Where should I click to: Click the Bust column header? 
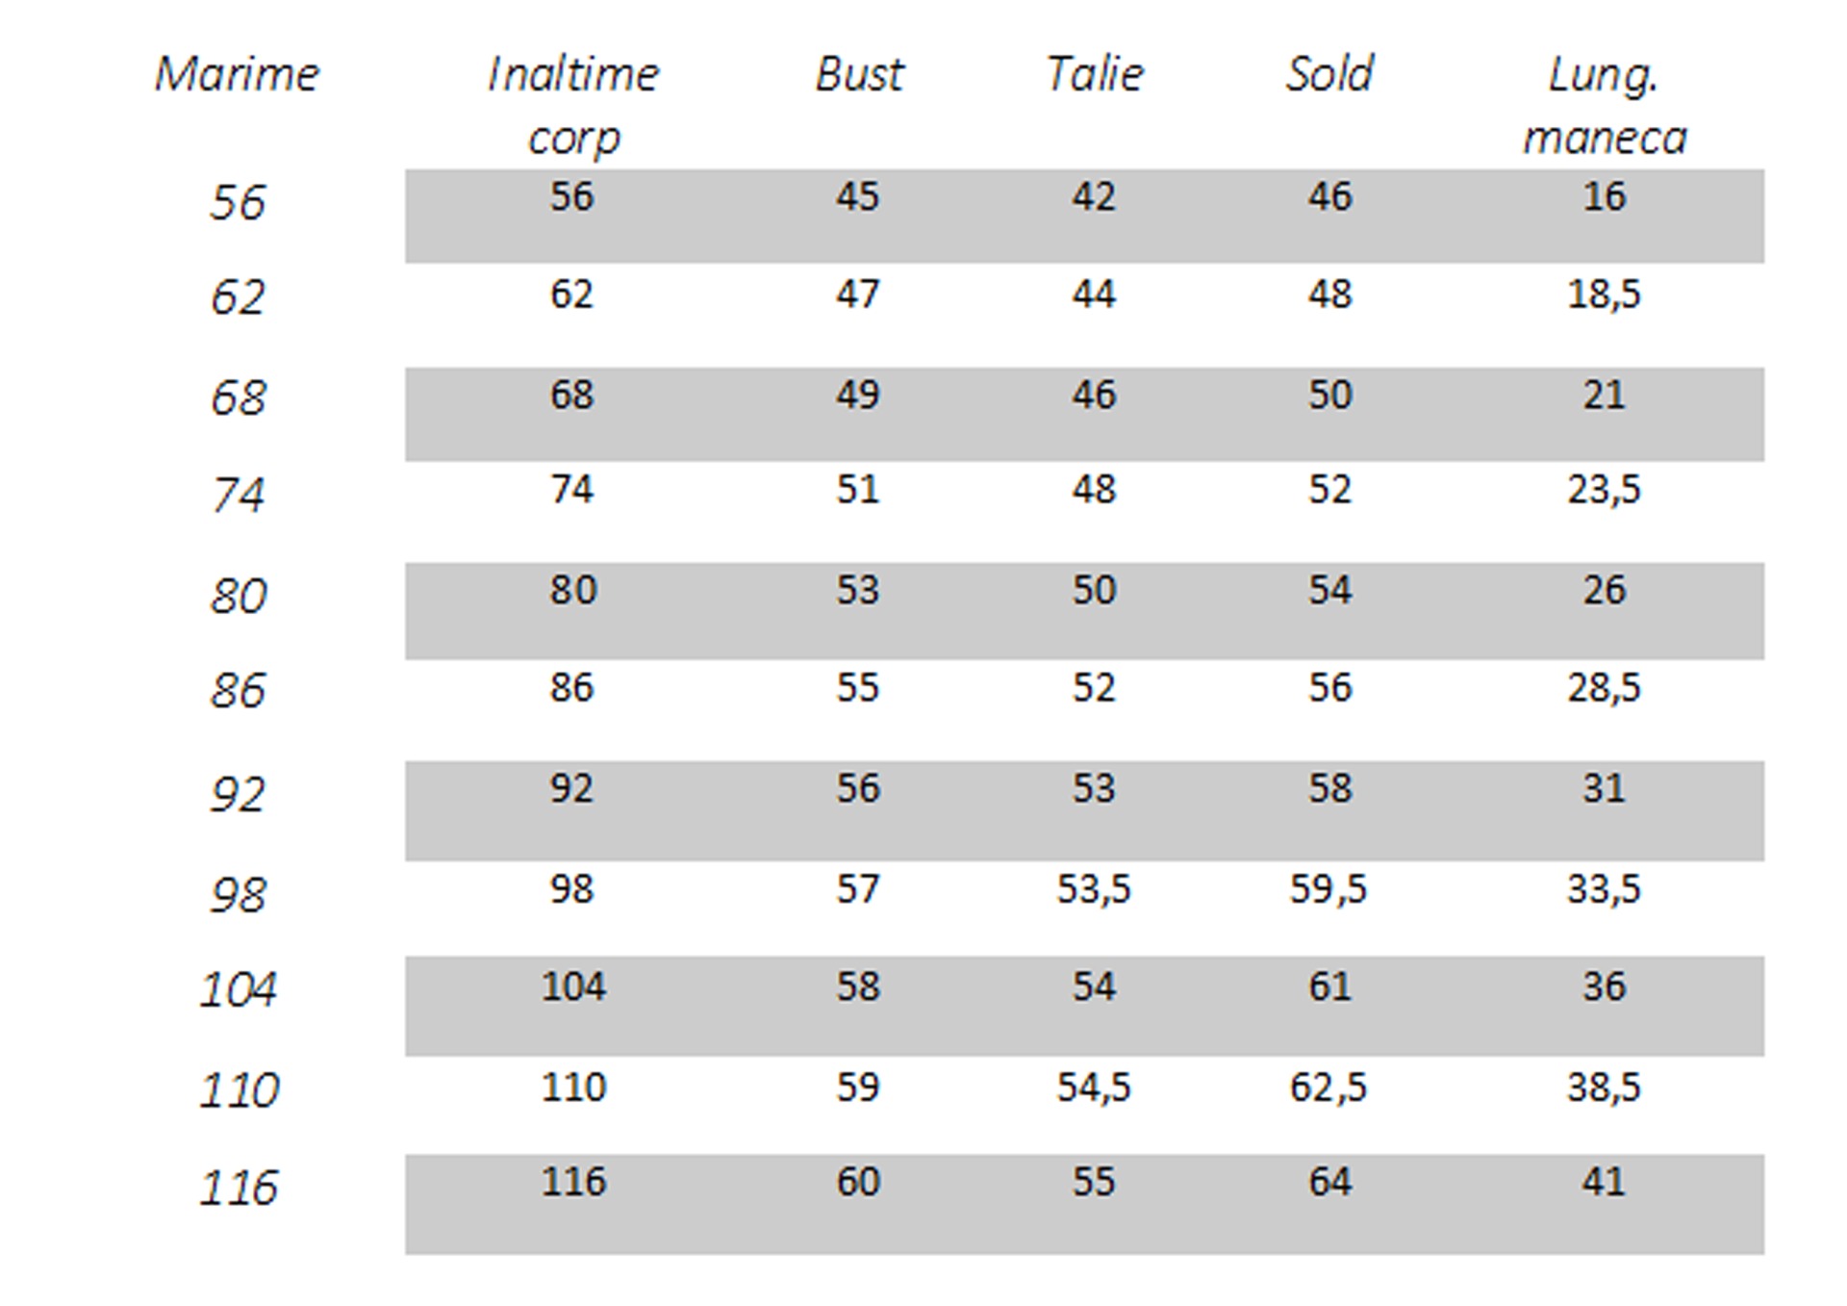tap(859, 74)
